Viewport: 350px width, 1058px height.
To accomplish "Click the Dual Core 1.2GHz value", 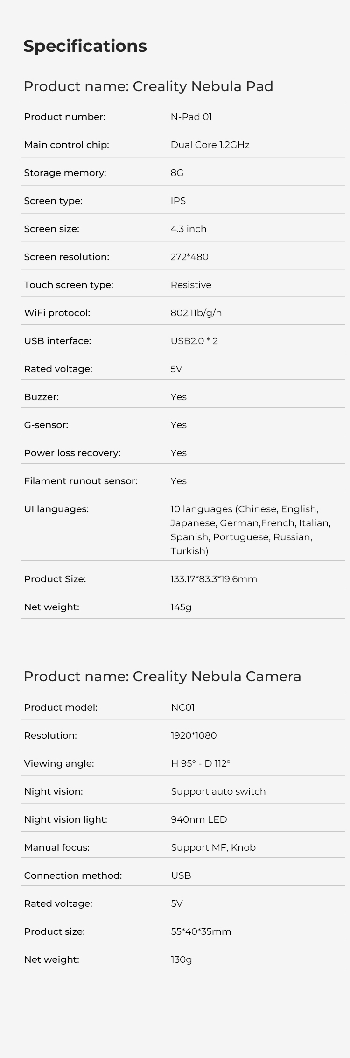I will [x=210, y=145].
